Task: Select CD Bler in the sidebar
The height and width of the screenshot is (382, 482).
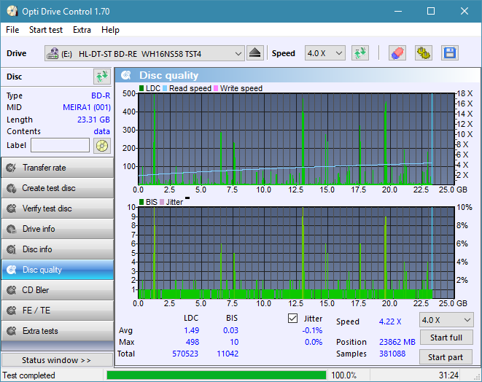Action: [57, 290]
